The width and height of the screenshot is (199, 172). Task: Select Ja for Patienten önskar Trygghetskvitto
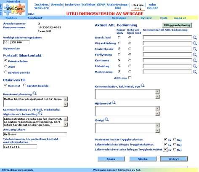coord(165,140)
